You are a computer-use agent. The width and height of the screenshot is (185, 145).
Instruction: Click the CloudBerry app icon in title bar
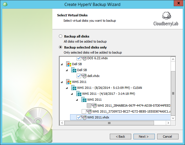pos(5,4)
